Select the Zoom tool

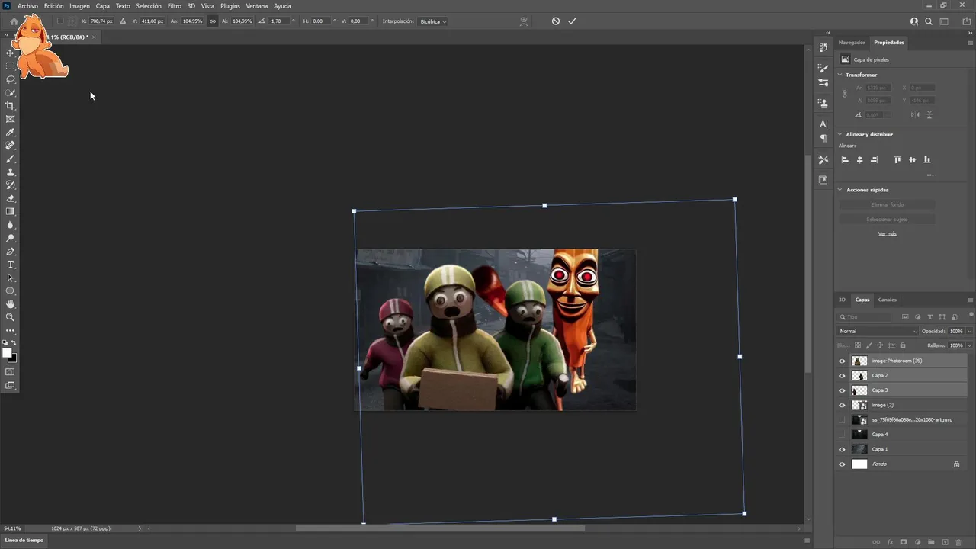(x=11, y=317)
